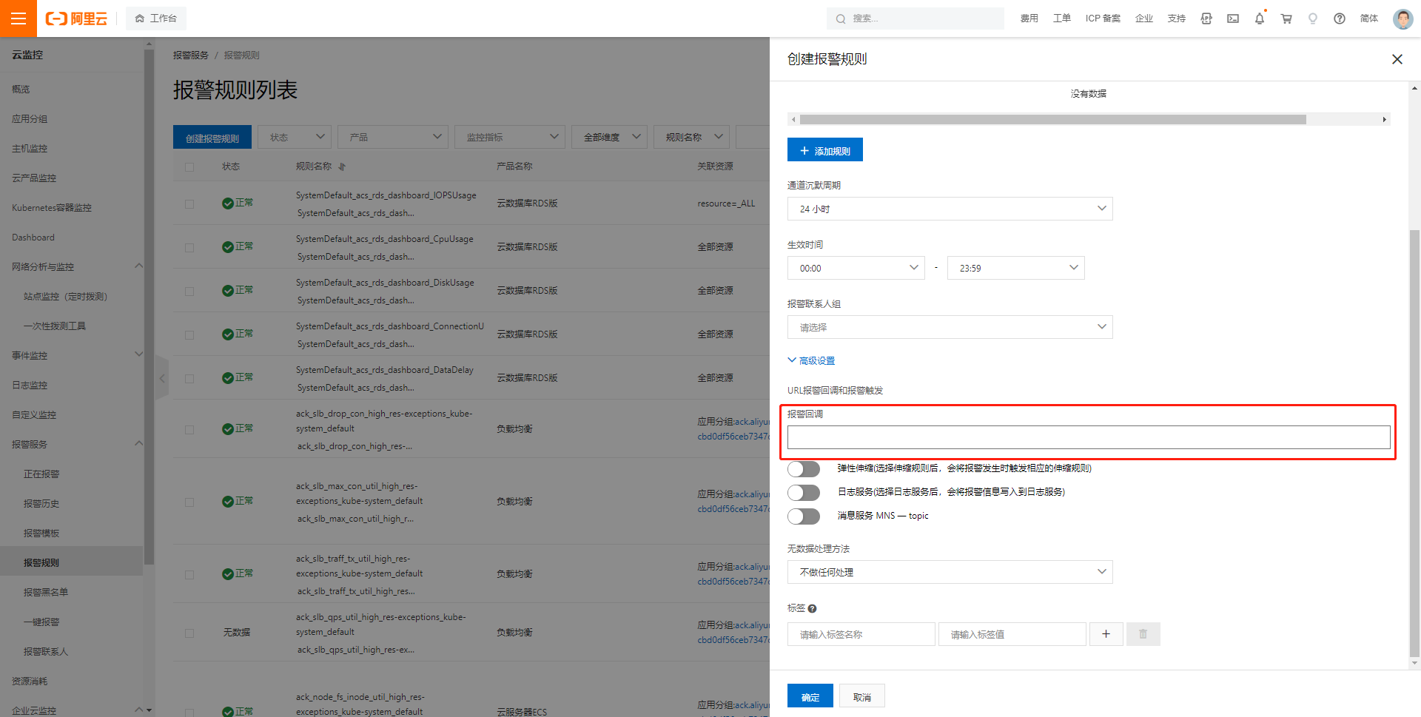Collapse 高级设置 section
The image size is (1421, 717).
(x=812, y=360)
